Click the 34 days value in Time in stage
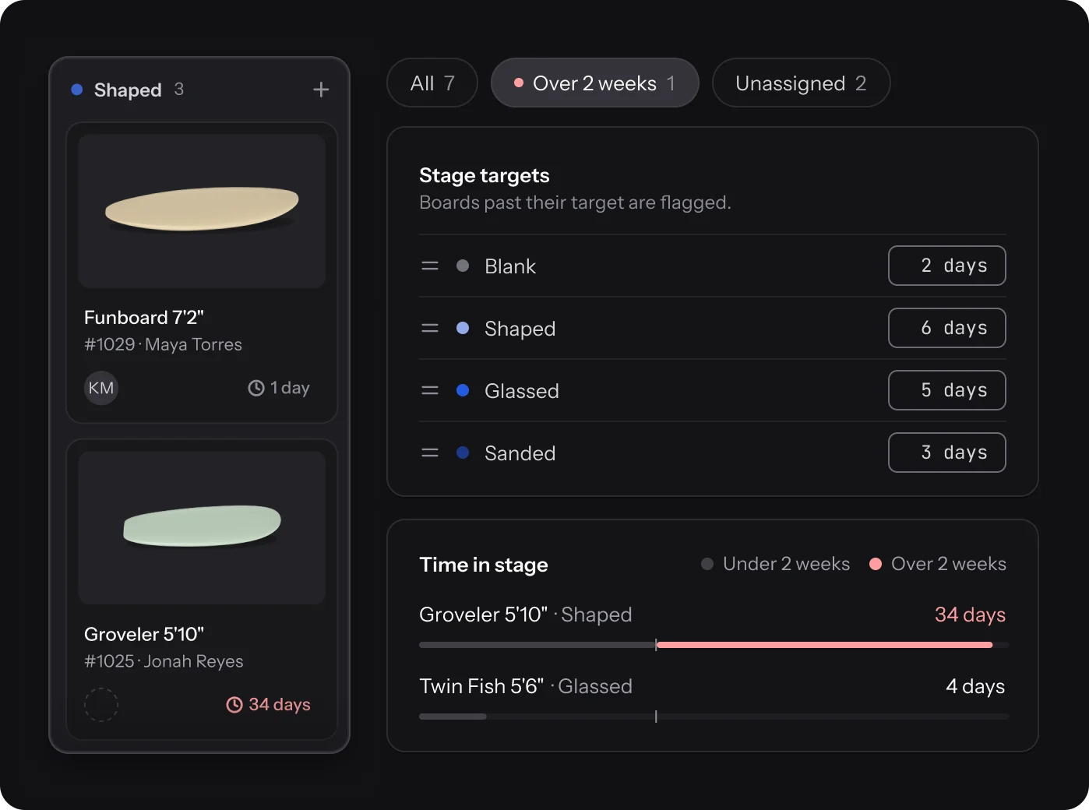 click(x=970, y=615)
